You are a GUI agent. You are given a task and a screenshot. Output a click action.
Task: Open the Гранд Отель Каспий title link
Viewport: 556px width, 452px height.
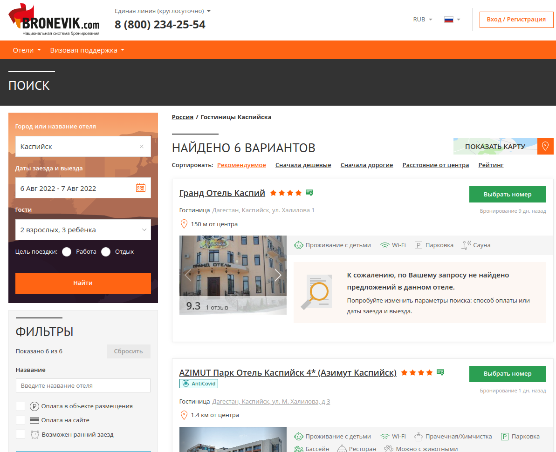click(222, 193)
